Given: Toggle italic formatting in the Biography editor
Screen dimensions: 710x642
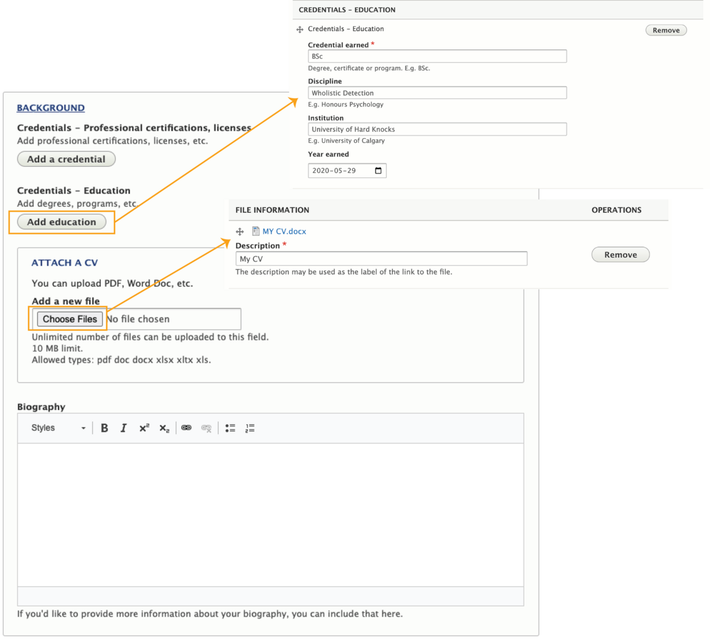Looking at the screenshot, I should pos(123,428).
